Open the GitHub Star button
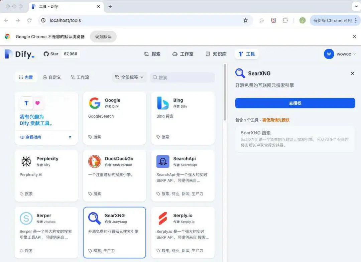Screen dimensions: 361x262 [x=51, y=54]
